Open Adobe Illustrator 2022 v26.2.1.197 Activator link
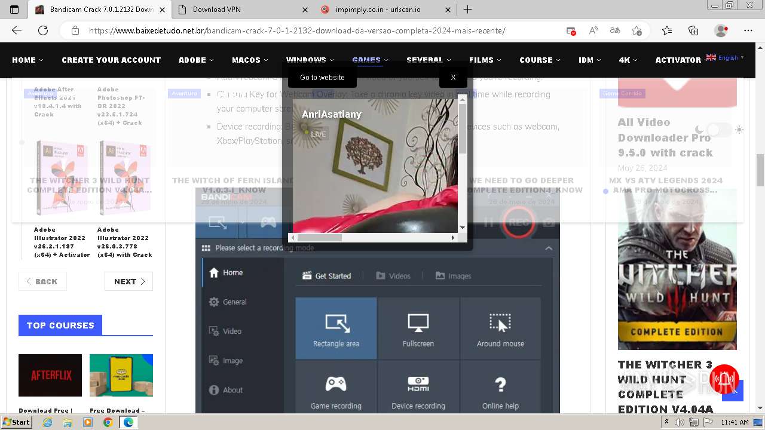 (62, 242)
